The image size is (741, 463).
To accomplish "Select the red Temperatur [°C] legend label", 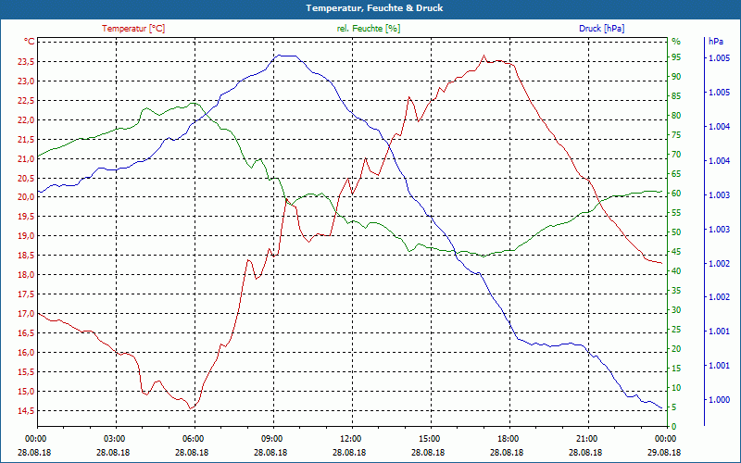I will coord(133,29).
